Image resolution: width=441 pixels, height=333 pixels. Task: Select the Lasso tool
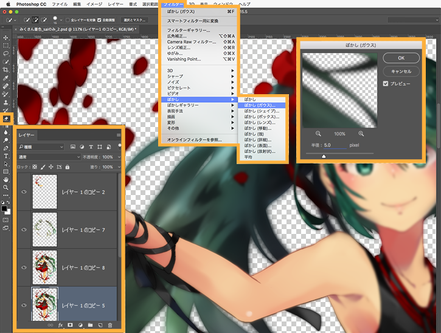click(5, 53)
